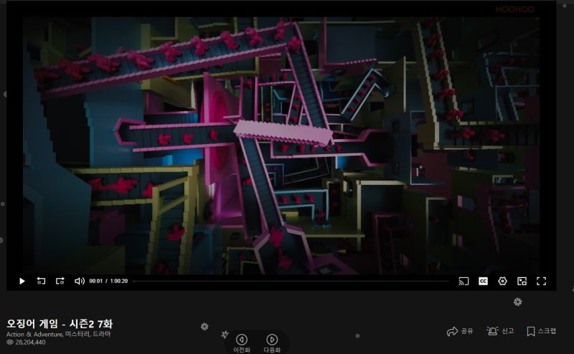Open the Cast to device icon
The width and height of the screenshot is (574, 354).
click(x=464, y=281)
